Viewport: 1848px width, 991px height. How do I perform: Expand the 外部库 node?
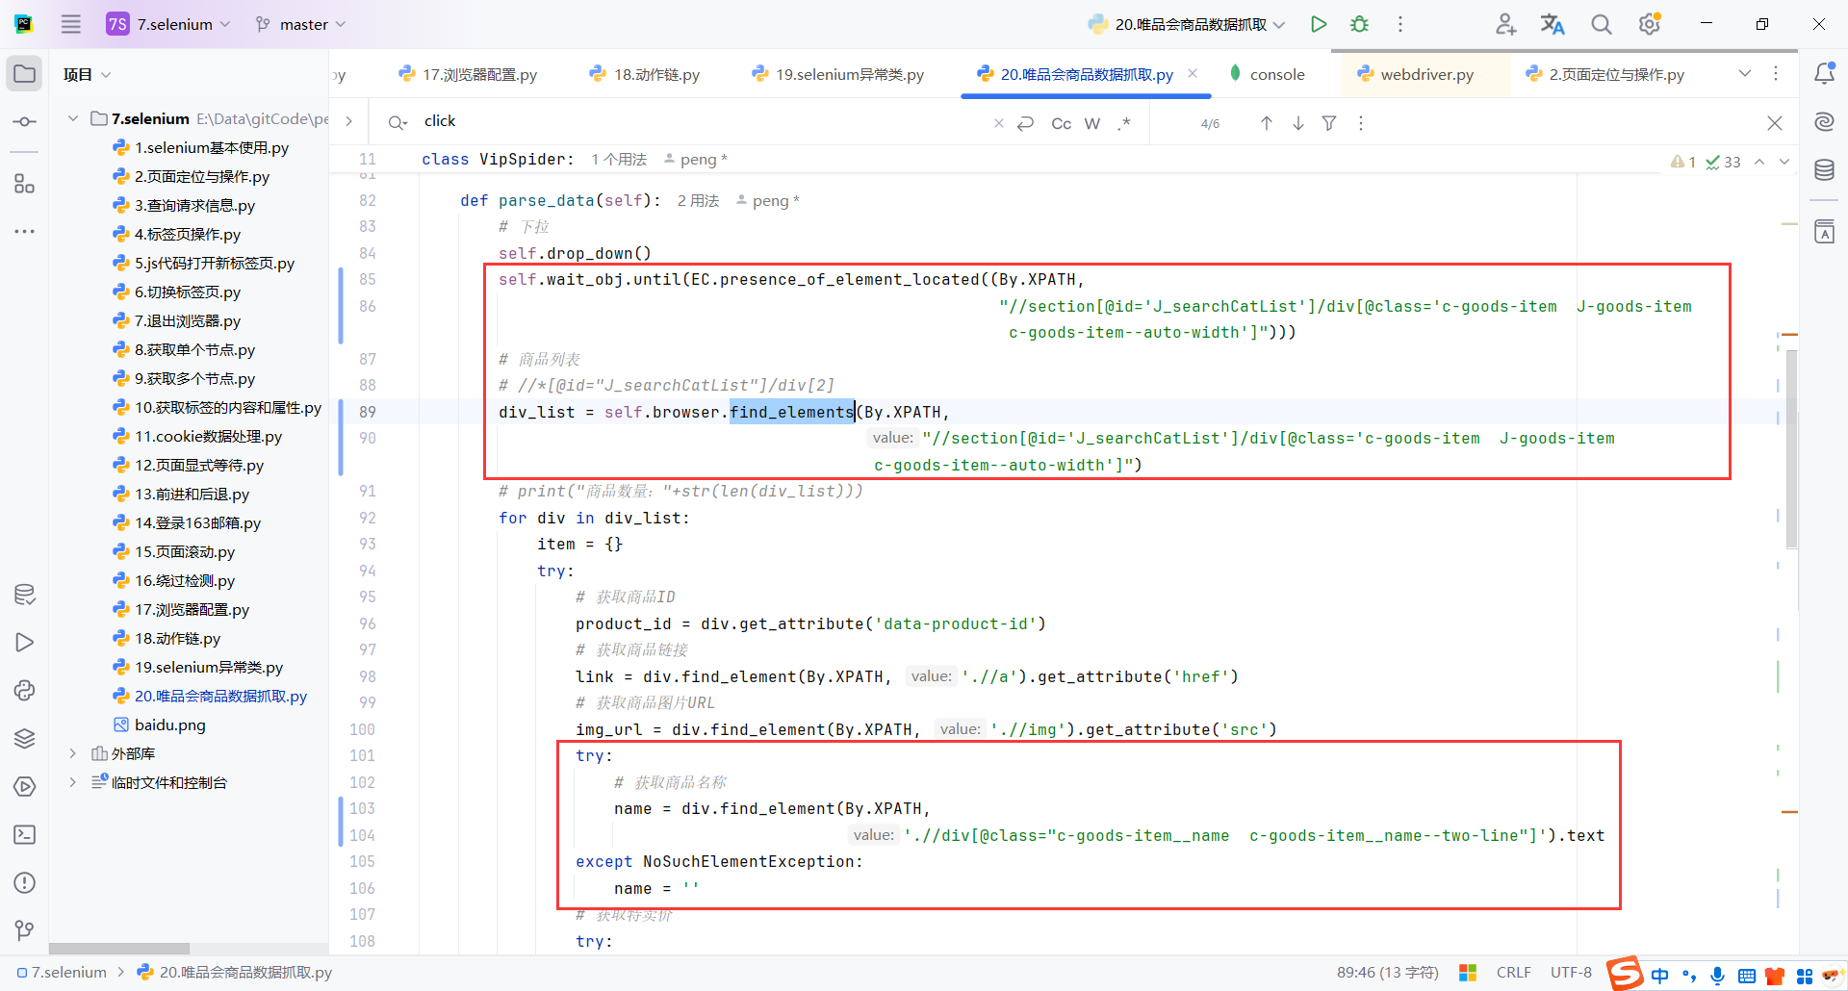(x=73, y=753)
